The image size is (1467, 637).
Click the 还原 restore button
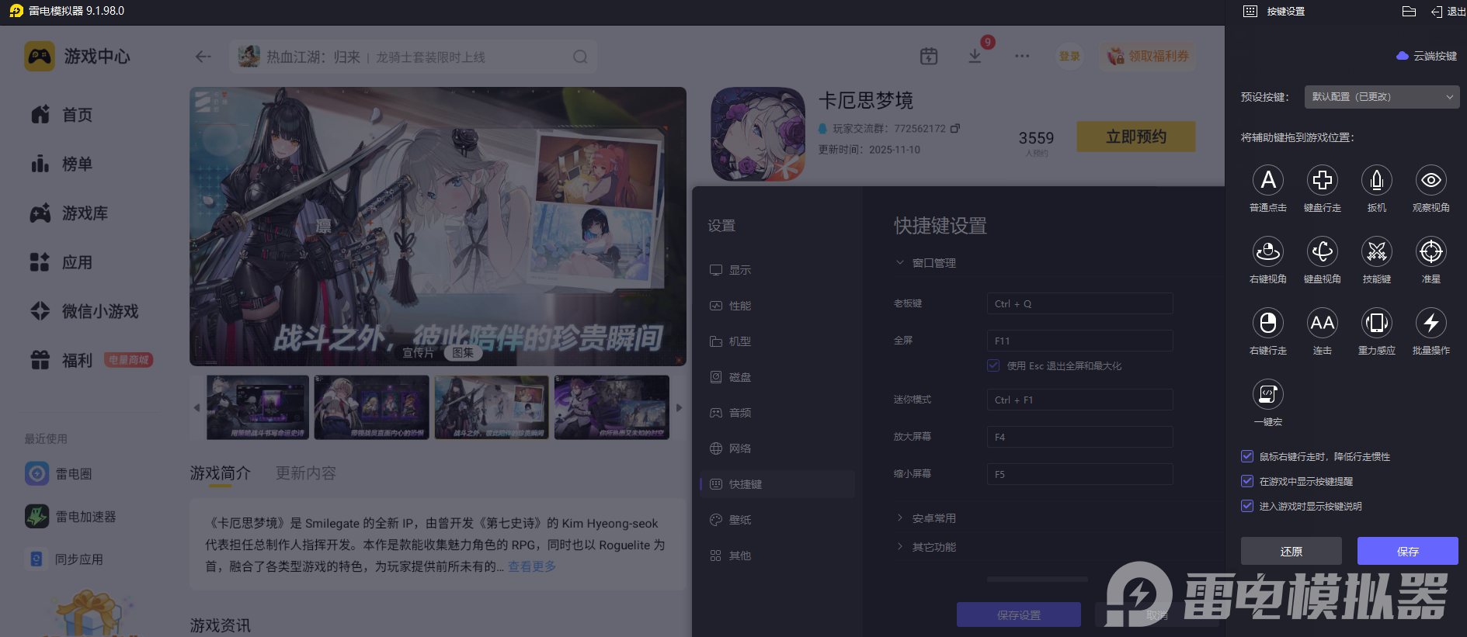1291,551
